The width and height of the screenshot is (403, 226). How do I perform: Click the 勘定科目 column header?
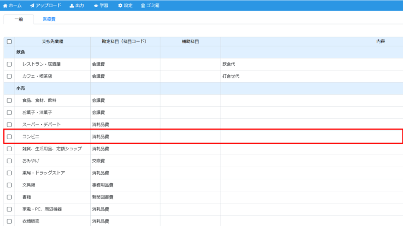125,42
